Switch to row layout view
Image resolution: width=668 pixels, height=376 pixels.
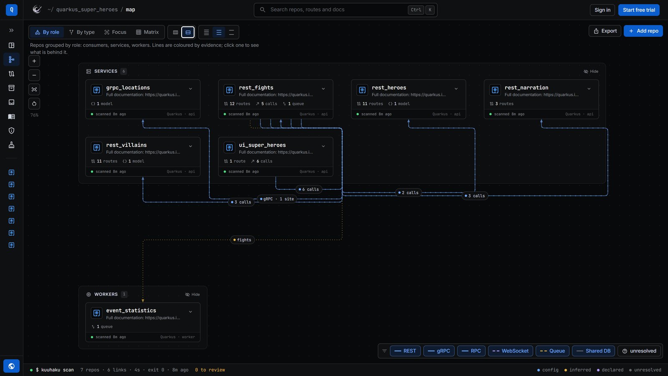click(188, 32)
